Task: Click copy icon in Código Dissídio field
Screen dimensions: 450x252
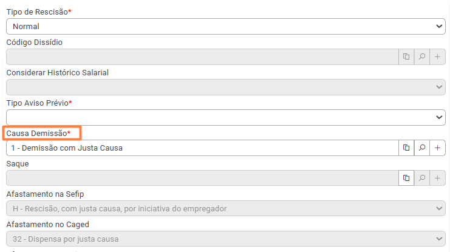Action: (406, 56)
